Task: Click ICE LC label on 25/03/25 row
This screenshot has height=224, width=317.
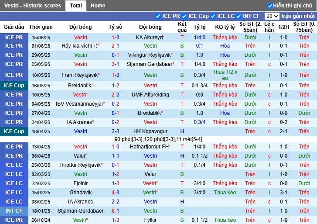Action: tap(14, 165)
